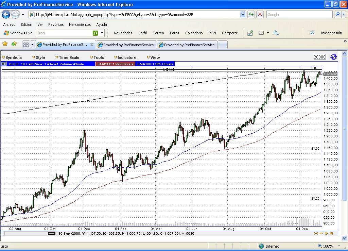
Task: Click the Add to Favorites icon
Action: click(x=14, y=44)
